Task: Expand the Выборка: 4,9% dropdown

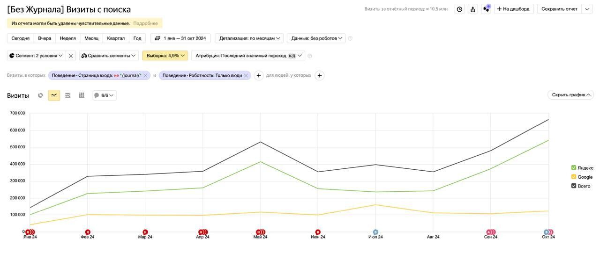Action: click(165, 56)
